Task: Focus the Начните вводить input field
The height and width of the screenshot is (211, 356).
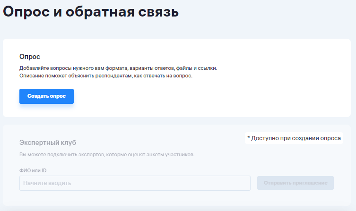Action: click(135, 183)
